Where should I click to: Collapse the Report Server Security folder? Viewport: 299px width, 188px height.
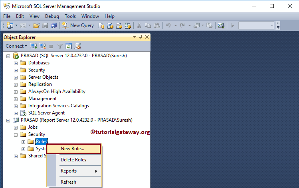16,135
